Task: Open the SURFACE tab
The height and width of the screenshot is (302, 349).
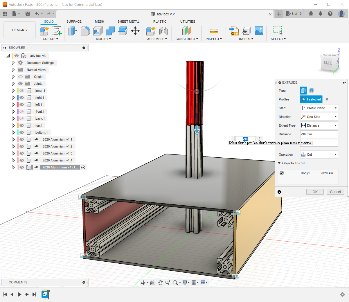Action: click(x=74, y=21)
